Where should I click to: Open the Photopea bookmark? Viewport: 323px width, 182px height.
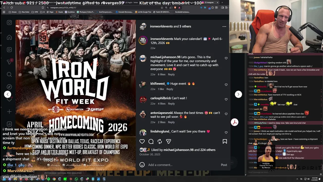point(85,12)
